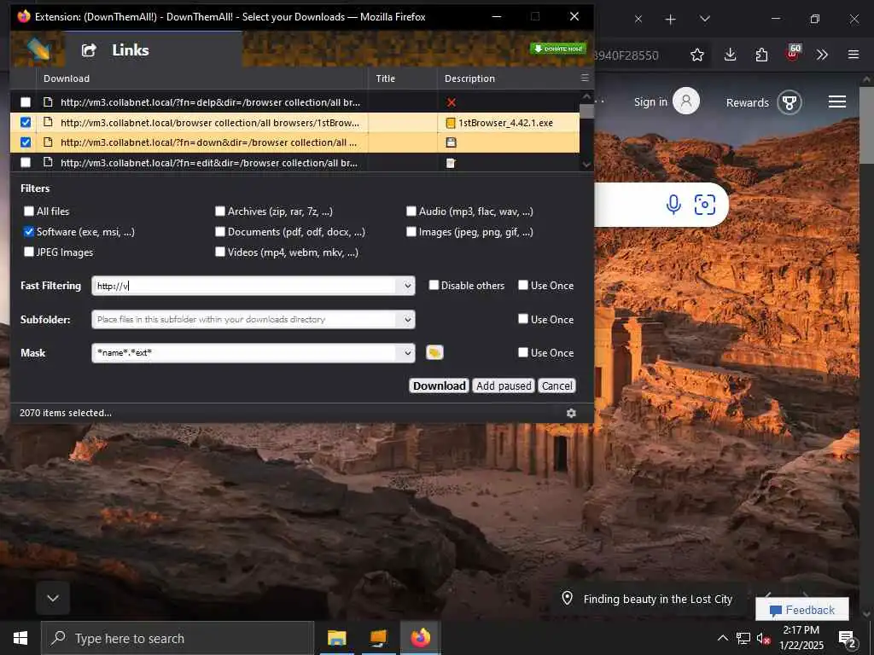Click file icon of the 1stBrow row
Image resolution: width=874 pixels, height=655 pixels.
point(49,123)
